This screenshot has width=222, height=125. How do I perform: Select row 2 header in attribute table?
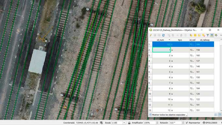point(150,50)
